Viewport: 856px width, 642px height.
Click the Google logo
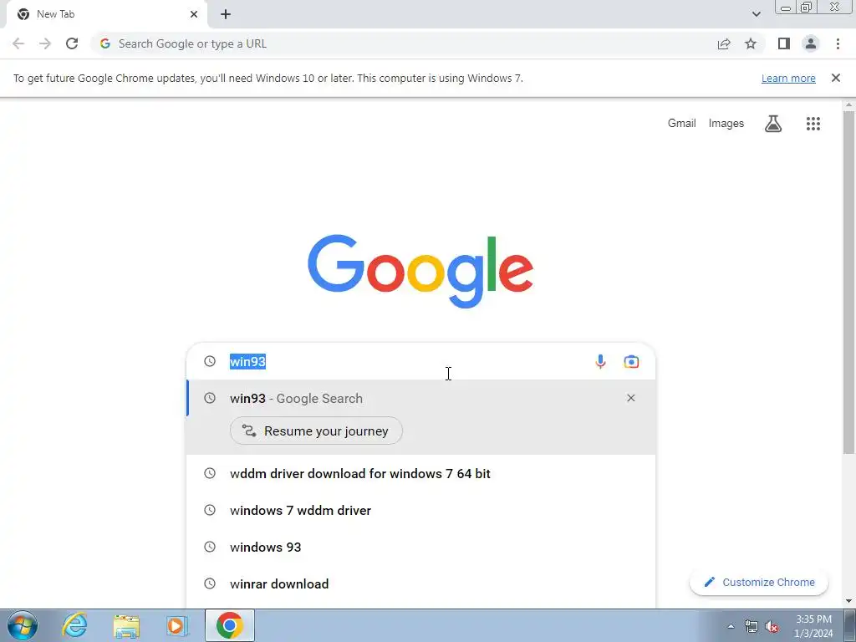tap(420, 272)
